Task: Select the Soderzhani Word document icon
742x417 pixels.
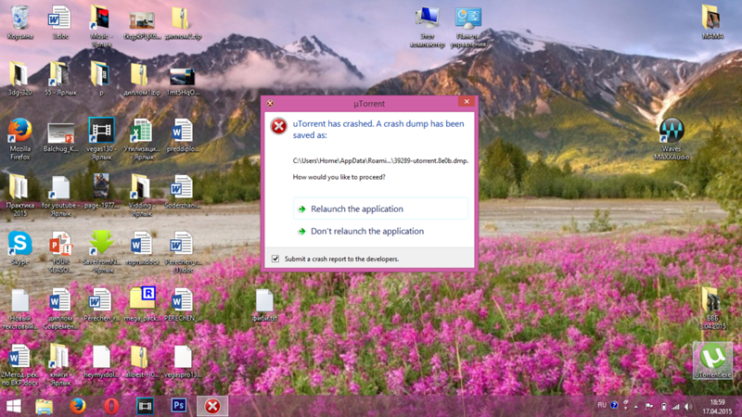Action: coord(183,191)
